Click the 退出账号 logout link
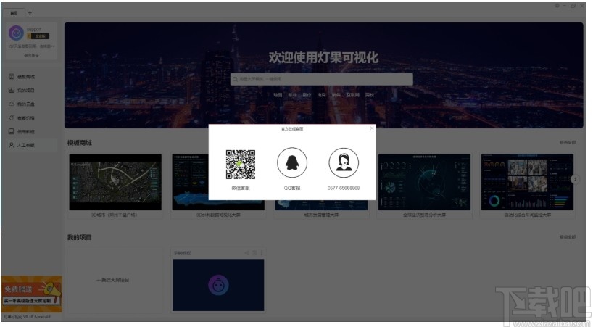Screen dimensions: 593x327 [x=31, y=55]
